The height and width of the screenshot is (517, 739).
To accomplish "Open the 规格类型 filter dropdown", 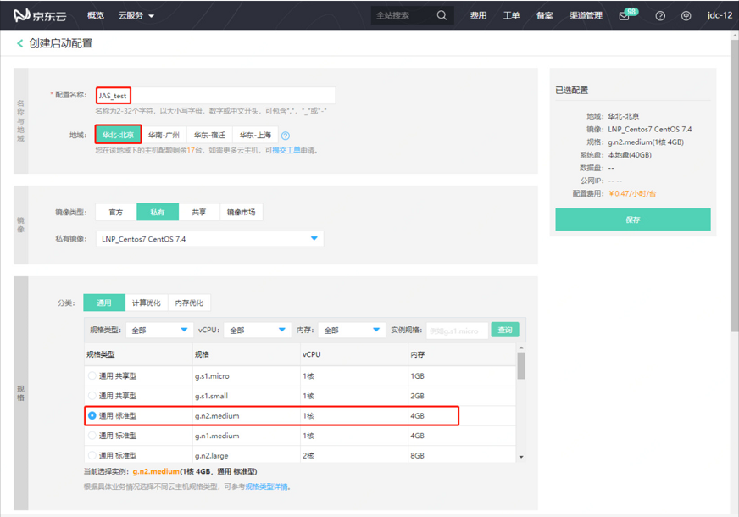I will coord(159,330).
